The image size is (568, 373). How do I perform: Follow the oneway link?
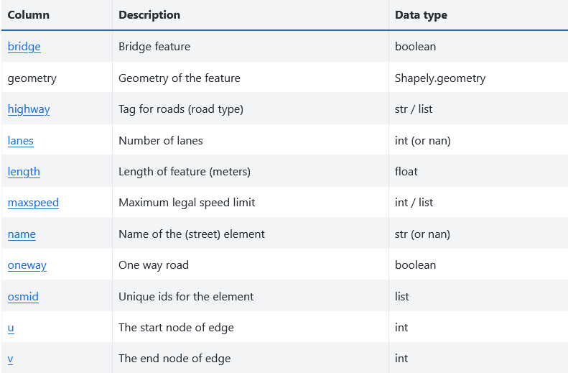coord(27,265)
